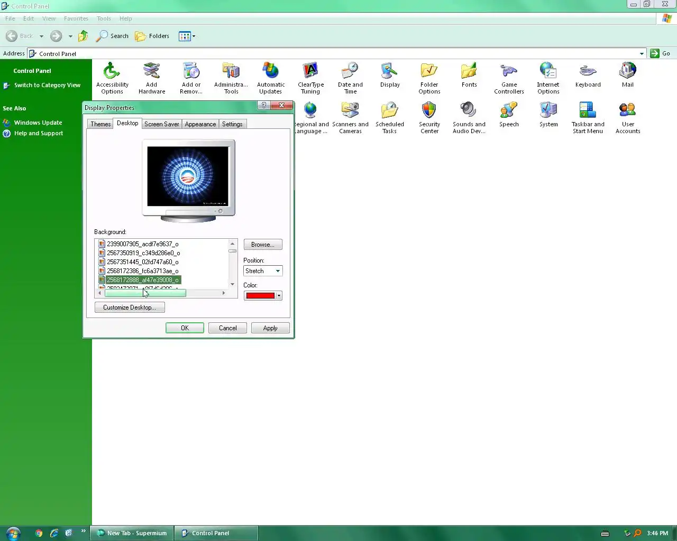Image resolution: width=677 pixels, height=541 pixels.
Task: Switch to the Appearance tab
Action: (x=200, y=124)
